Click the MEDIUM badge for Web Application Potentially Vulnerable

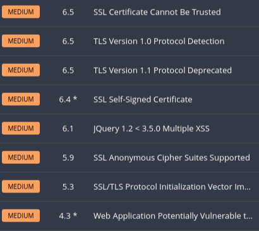click(x=21, y=216)
